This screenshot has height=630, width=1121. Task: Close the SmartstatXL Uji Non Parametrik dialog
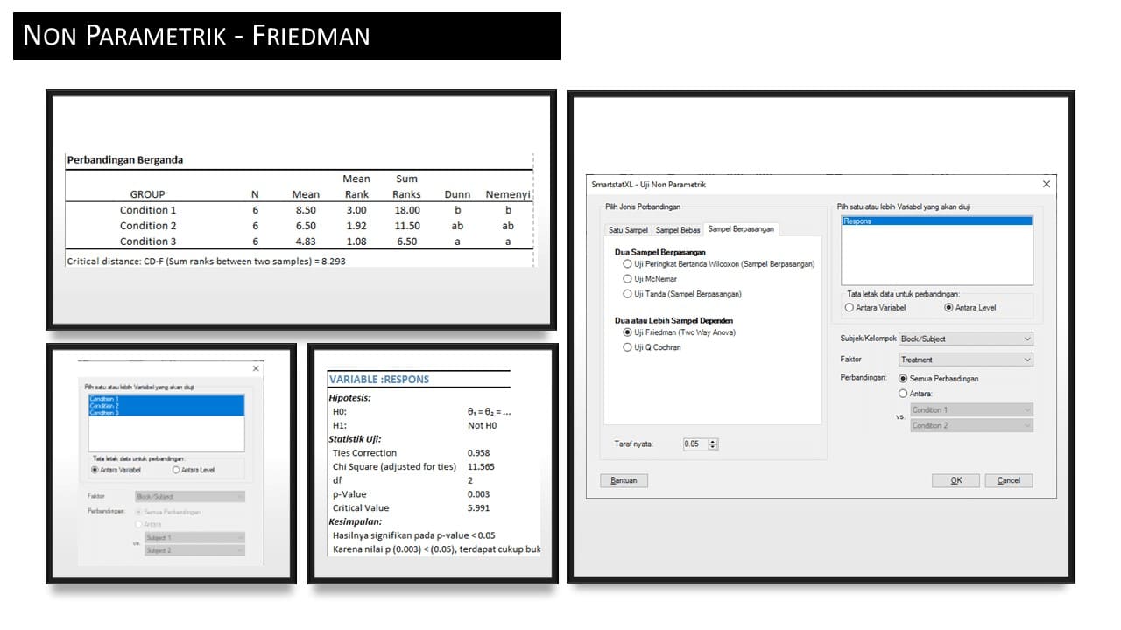[x=1046, y=184]
